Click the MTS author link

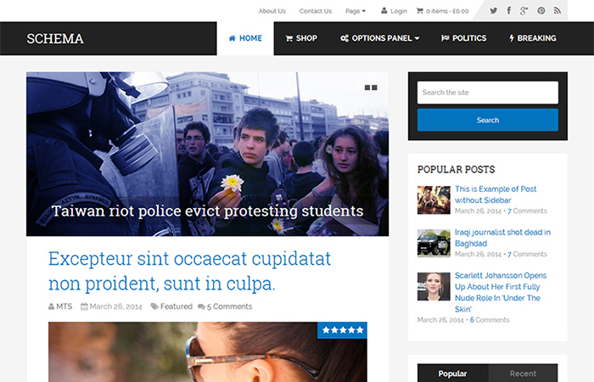tap(64, 306)
